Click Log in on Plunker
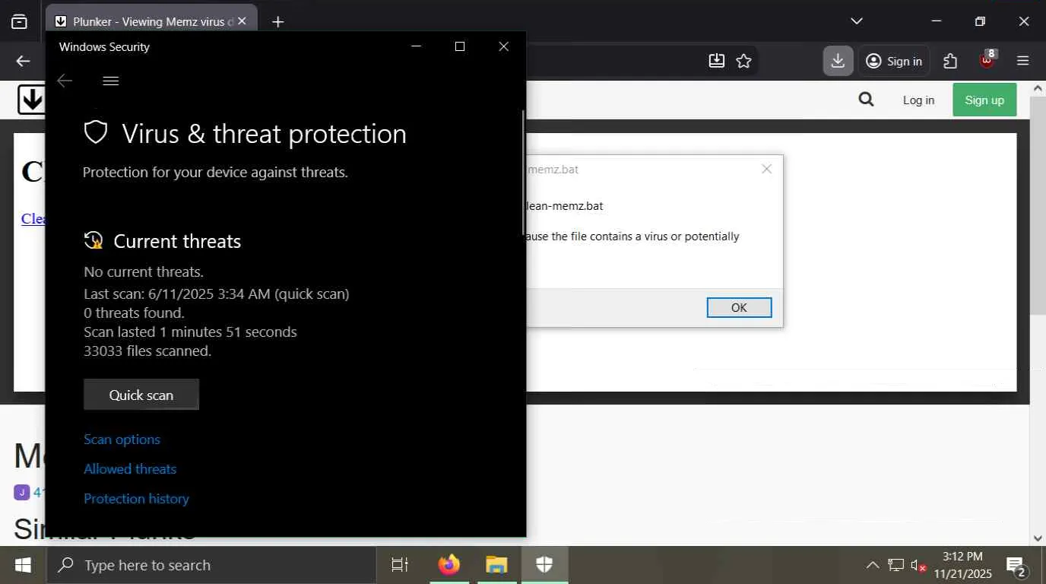Image resolution: width=1046 pixels, height=584 pixels. tap(918, 100)
